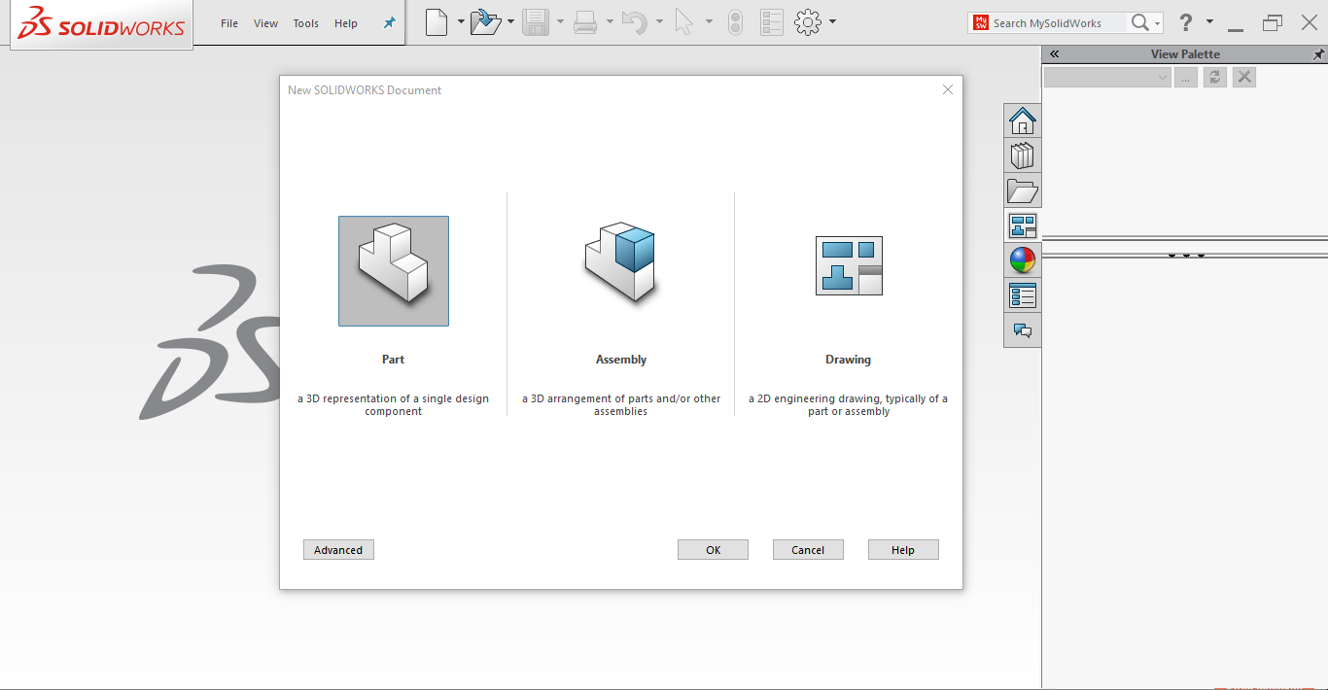Open SOLIDWORKS Options with the gear icon
This screenshot has height=690, width=1328.
(809, 21)
